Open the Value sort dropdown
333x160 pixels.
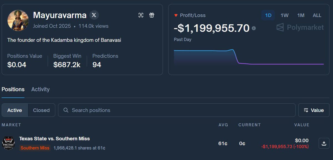(314, 110)
